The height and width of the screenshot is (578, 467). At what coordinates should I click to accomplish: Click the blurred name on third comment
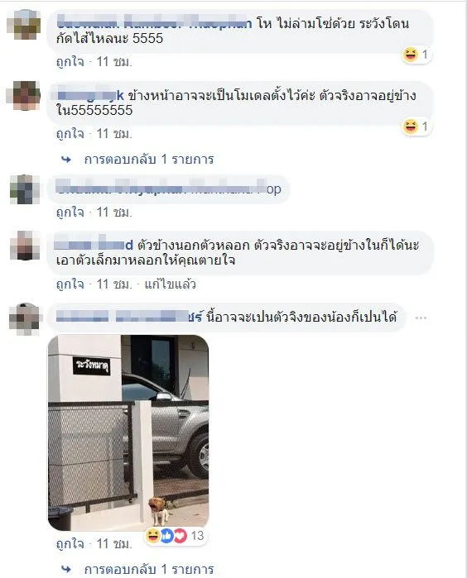pos(170,189)
